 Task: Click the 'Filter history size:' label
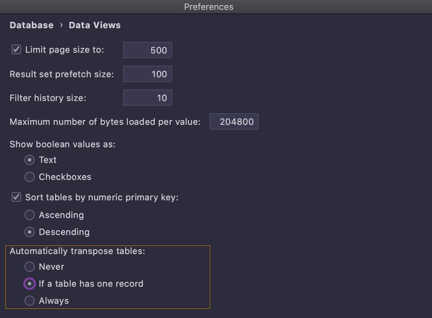point(48,98)
